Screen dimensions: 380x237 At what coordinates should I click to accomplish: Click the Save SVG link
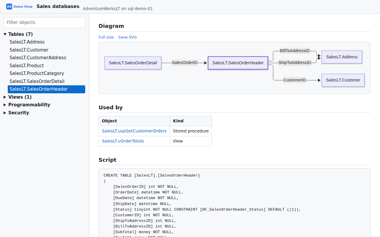[x=128, y=37]
